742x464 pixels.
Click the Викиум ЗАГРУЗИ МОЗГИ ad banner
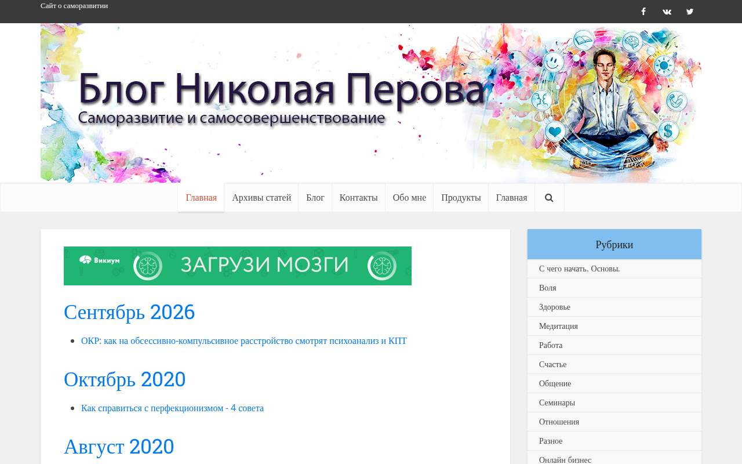pyautogui.click(x=238, y=266)
